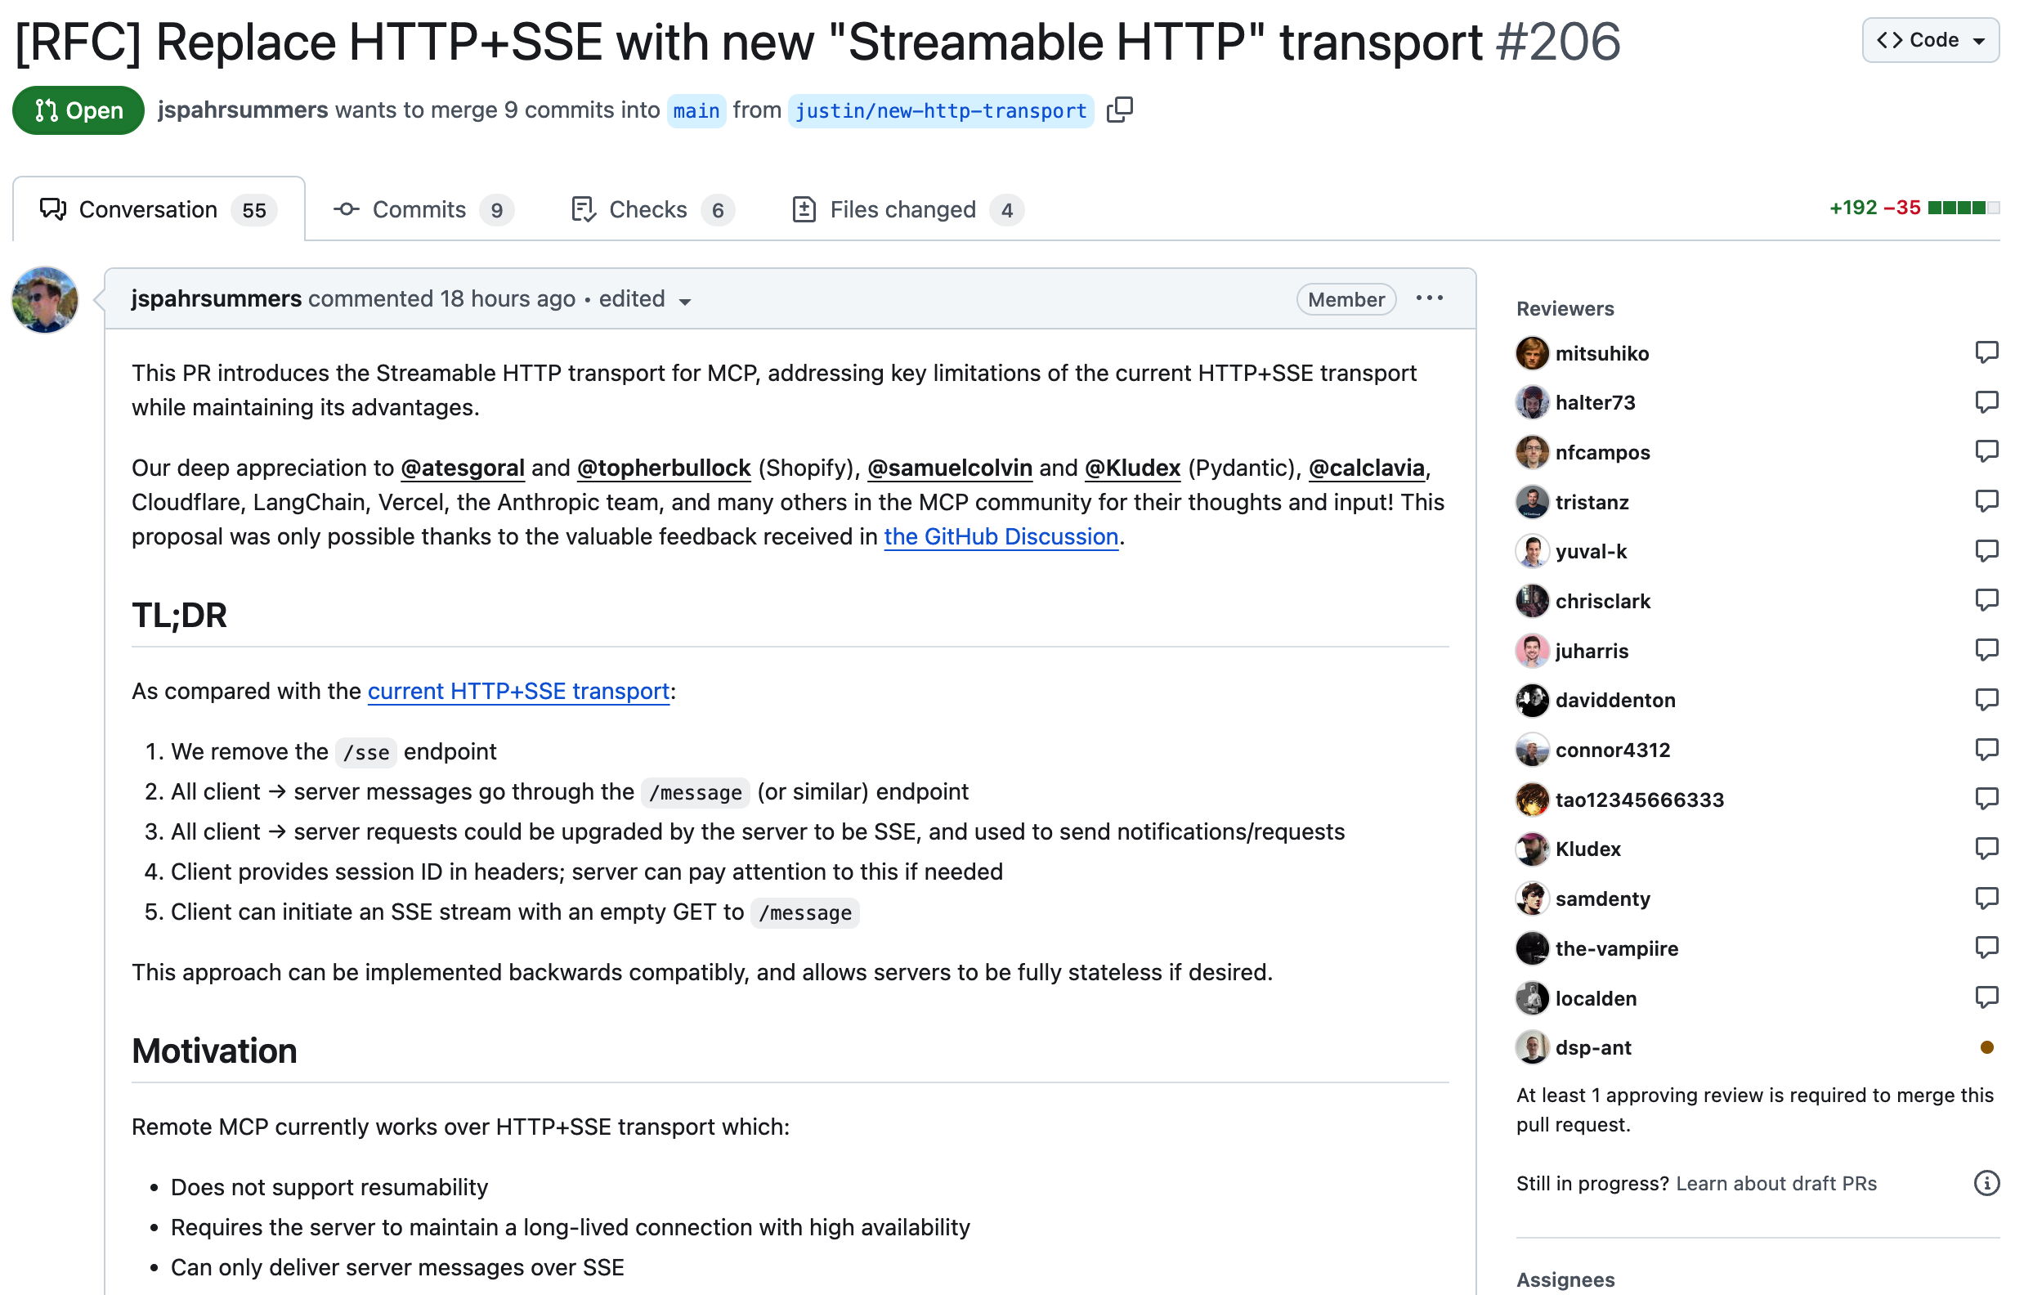
Task: Follow the current HTTP+SSE transport link
Action: (518, 691)
